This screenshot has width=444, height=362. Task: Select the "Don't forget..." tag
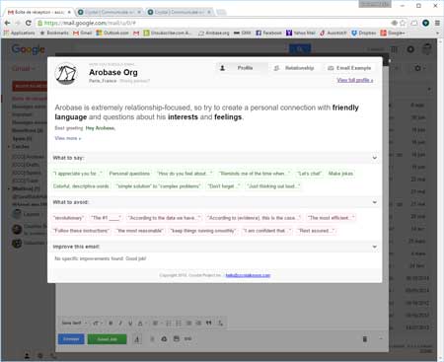[x=224, y=186]
